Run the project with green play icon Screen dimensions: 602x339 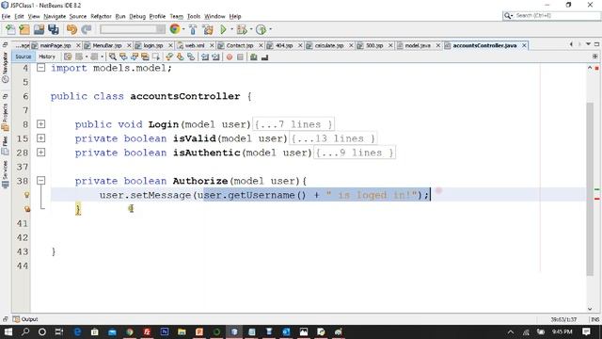[223, 29]
